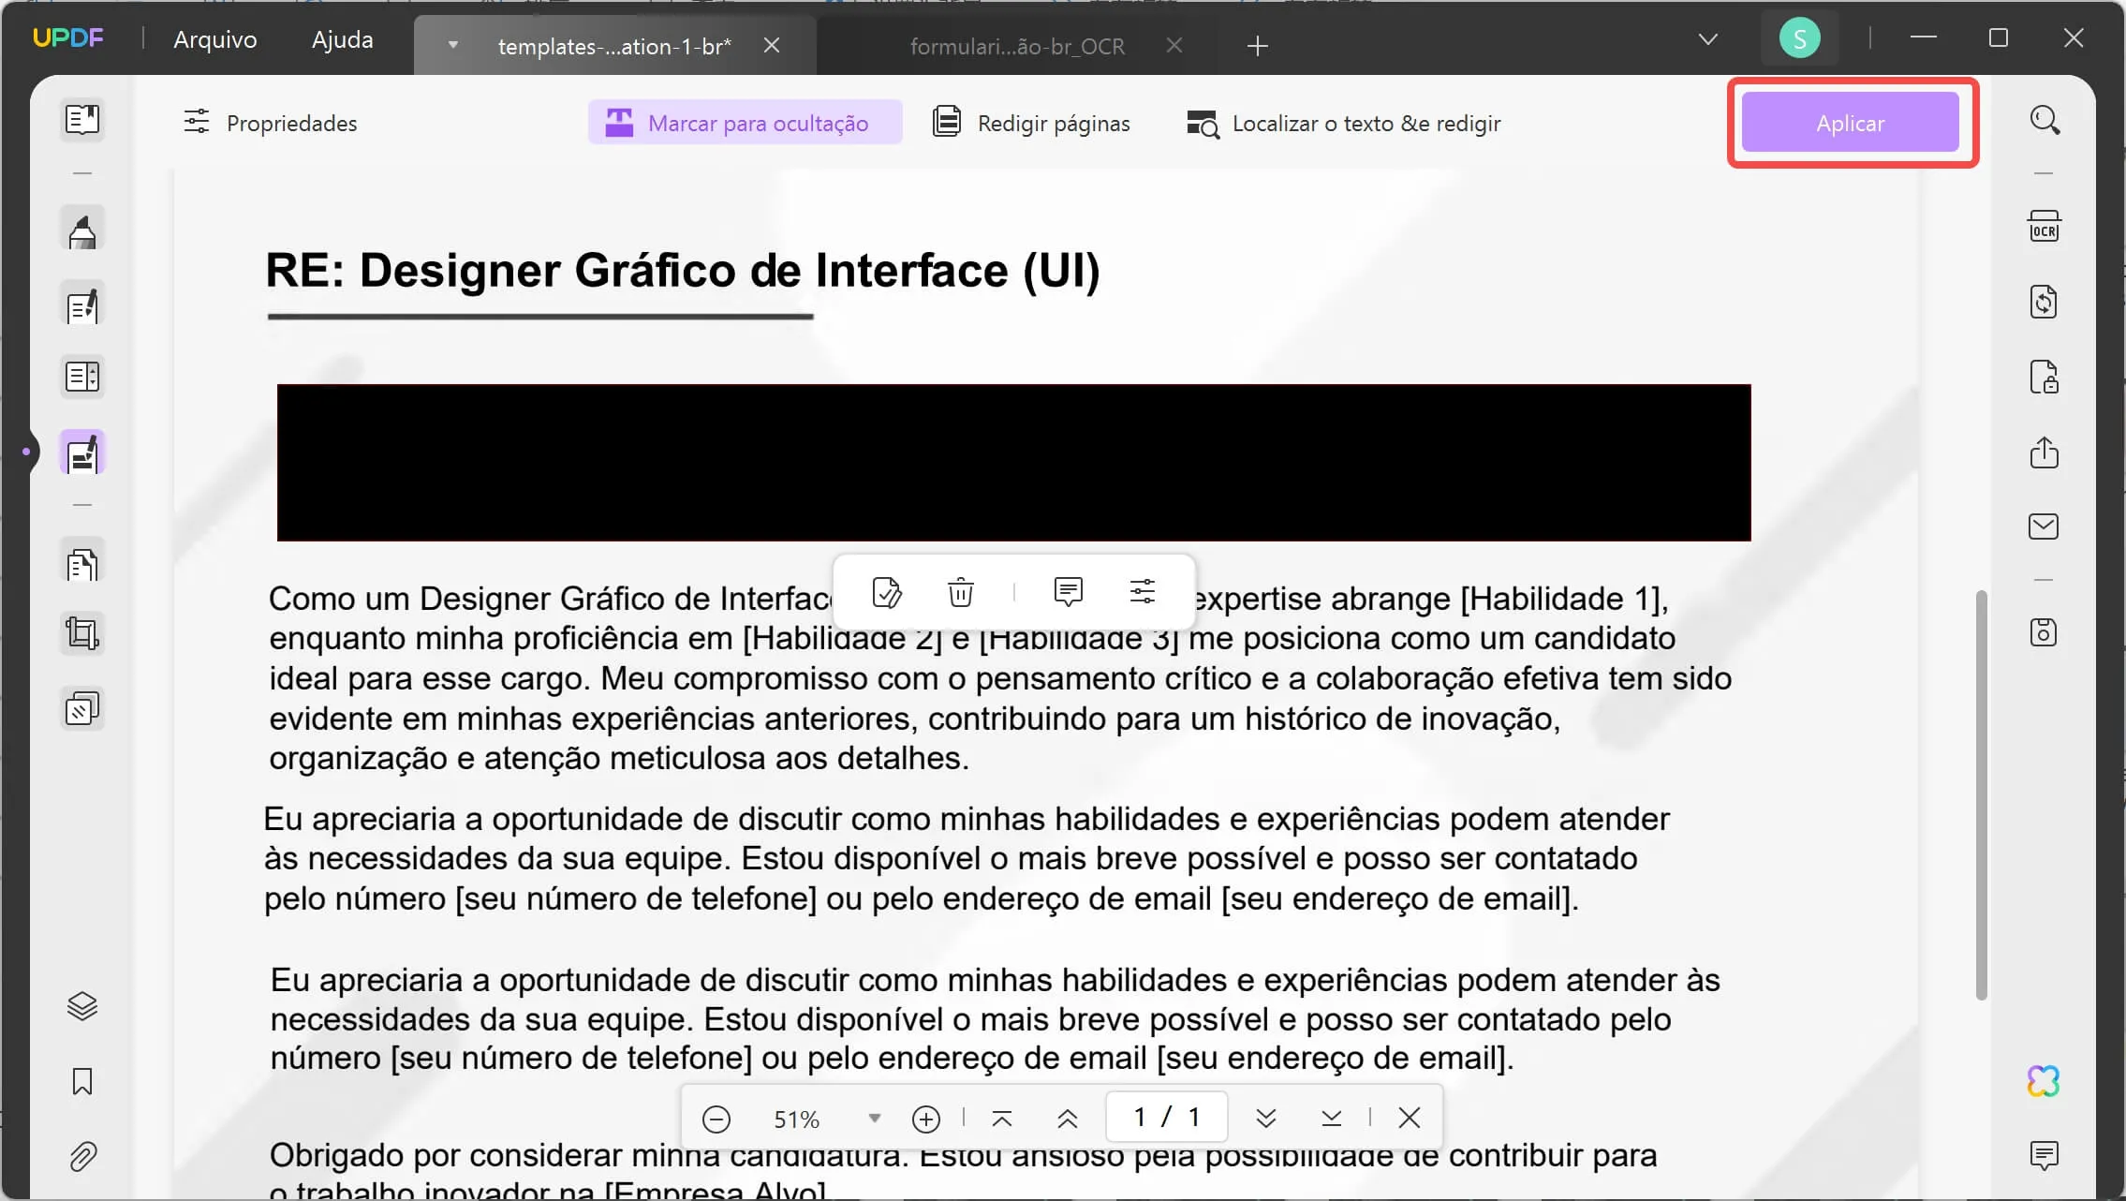Open the OCR panel on the right sidebar
The height and width of the screenshot is (1201, 2126).
2045,225
